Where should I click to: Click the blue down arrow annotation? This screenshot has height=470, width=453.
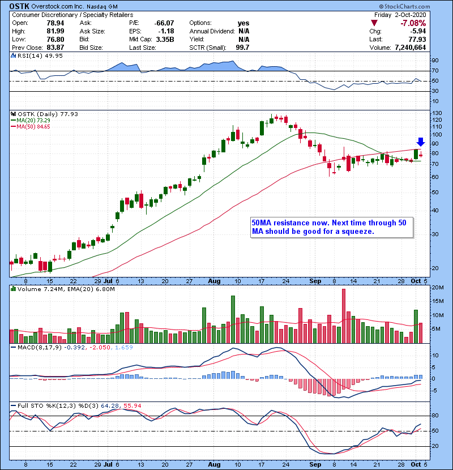pos(420,142)
